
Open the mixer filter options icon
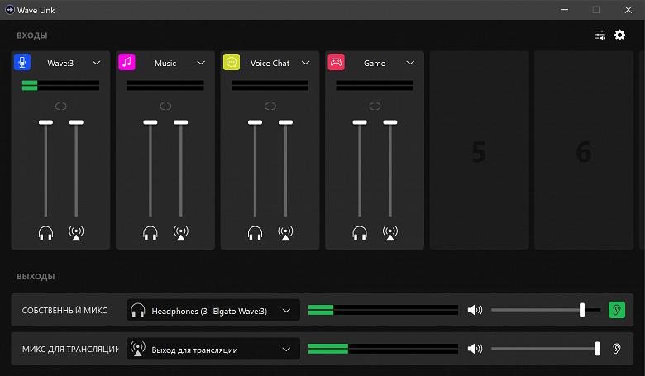pos(600,35)
